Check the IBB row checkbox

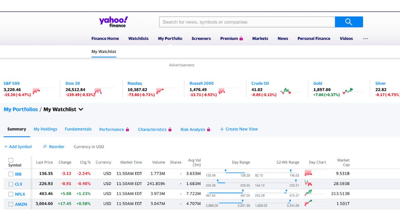click(x=11, y=174)
